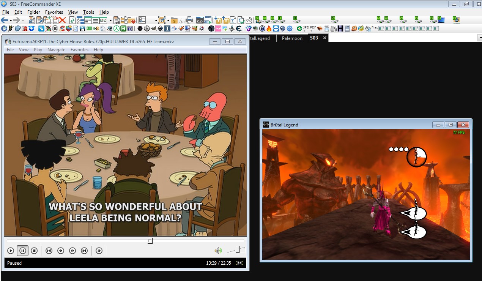Click the FC icon in favorites toolbar
The image size is (482, 281).
point(130,28)
